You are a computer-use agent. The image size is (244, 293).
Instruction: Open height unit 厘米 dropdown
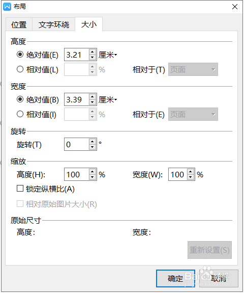click(108, 55)
